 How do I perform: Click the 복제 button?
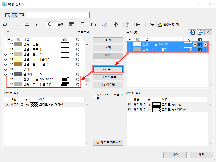tap(108, 40)
